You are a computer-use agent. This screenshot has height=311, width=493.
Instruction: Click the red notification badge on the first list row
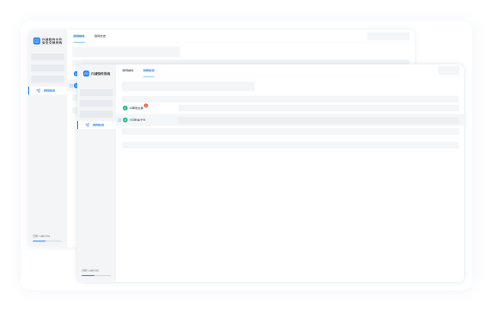tap(146, 106)
